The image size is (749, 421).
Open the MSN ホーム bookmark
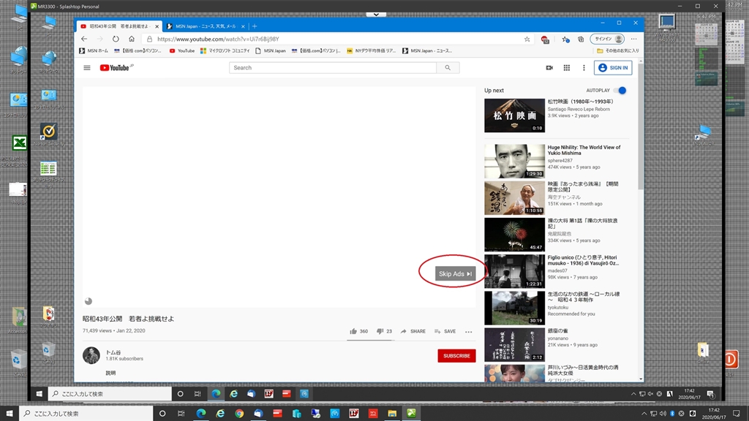click(94, 50)
